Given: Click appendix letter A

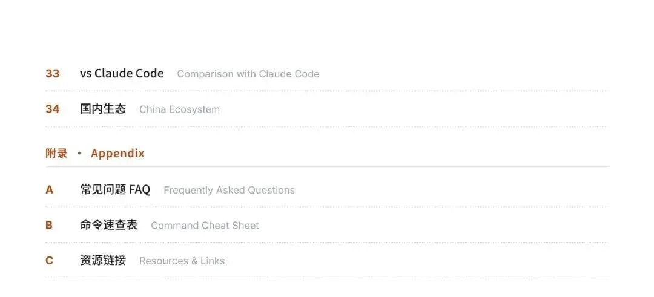Looking at the screenshot, I should (x=50, y=190).
